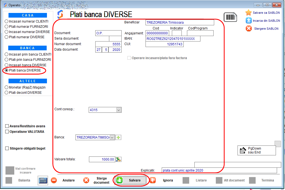Image resolution: width=285 pixels, height=190 pixels.
Task: Click the Incarca din SABLON download icon
Action: click(x=248, y=21)
